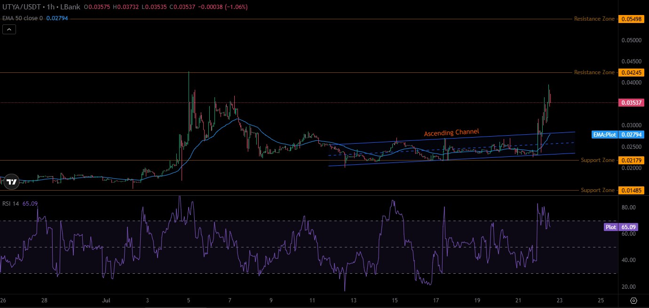Click date 23 on time axis
The image size is (649, 308).
click(561, 300)
